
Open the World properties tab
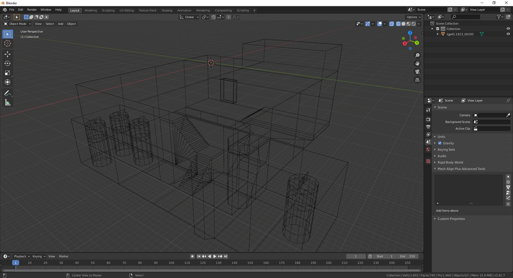pos(428,150)
